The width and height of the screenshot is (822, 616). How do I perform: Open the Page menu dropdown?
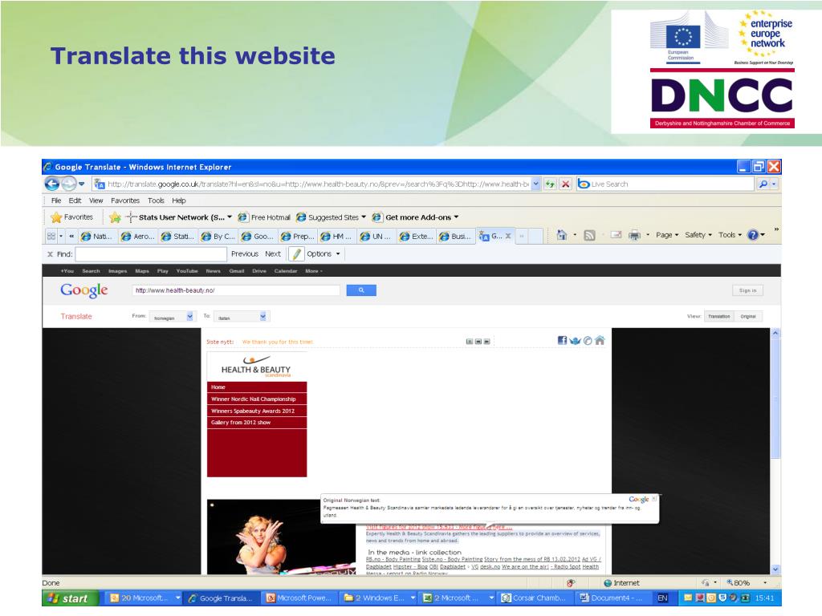pos(667,235)
